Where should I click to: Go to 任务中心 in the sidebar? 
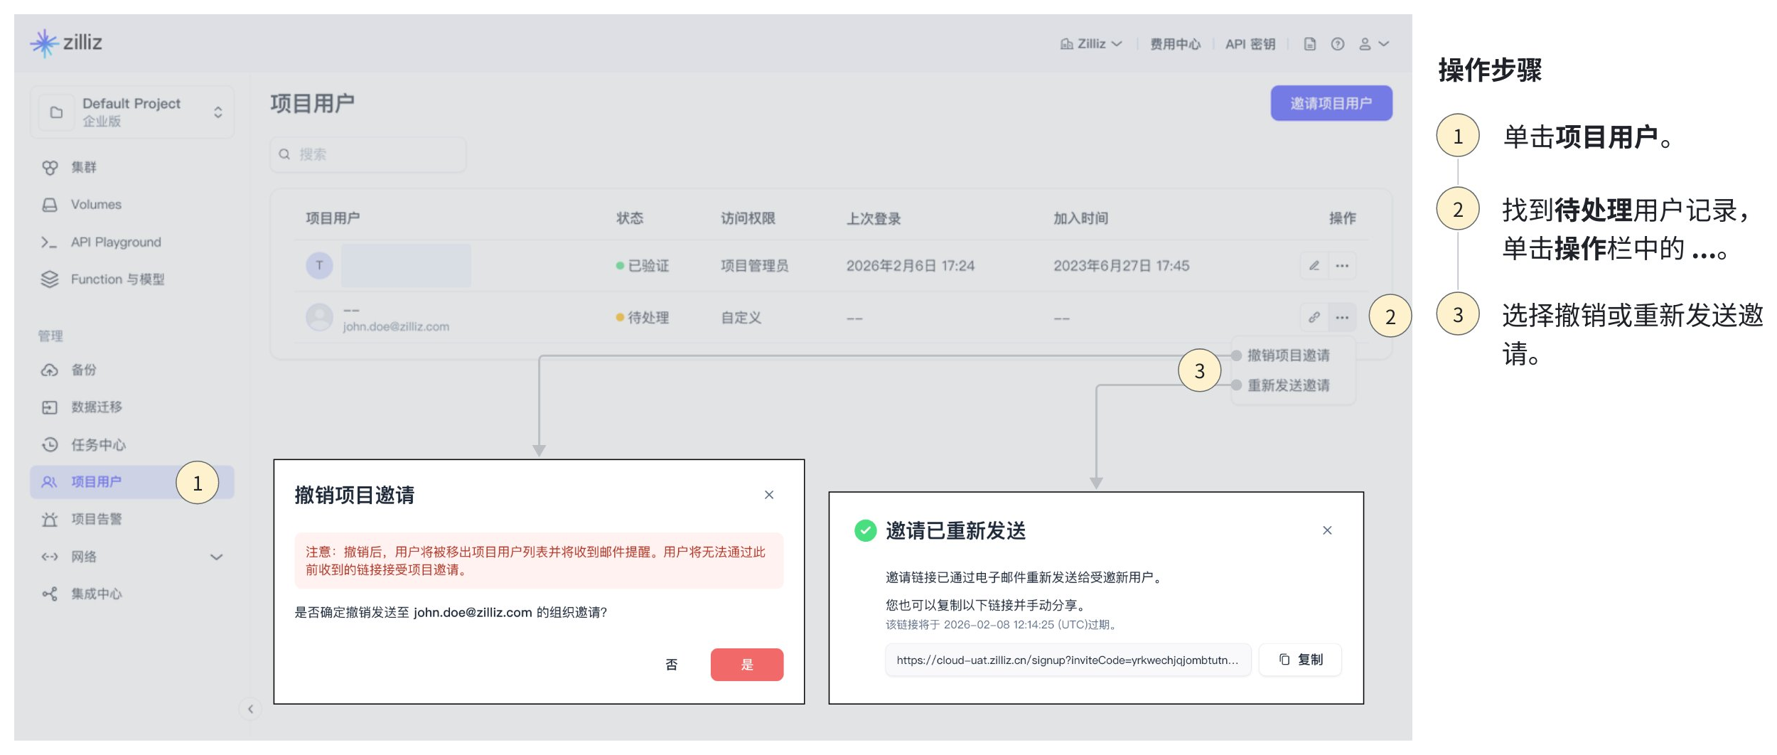tap(98, 445)
